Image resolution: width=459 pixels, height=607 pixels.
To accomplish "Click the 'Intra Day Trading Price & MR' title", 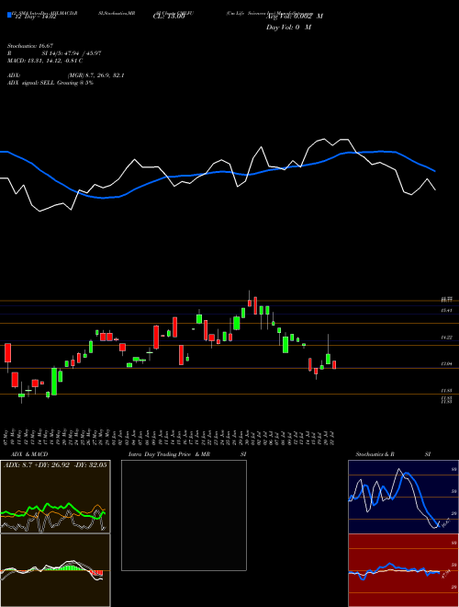I will (x=169, y=454).
